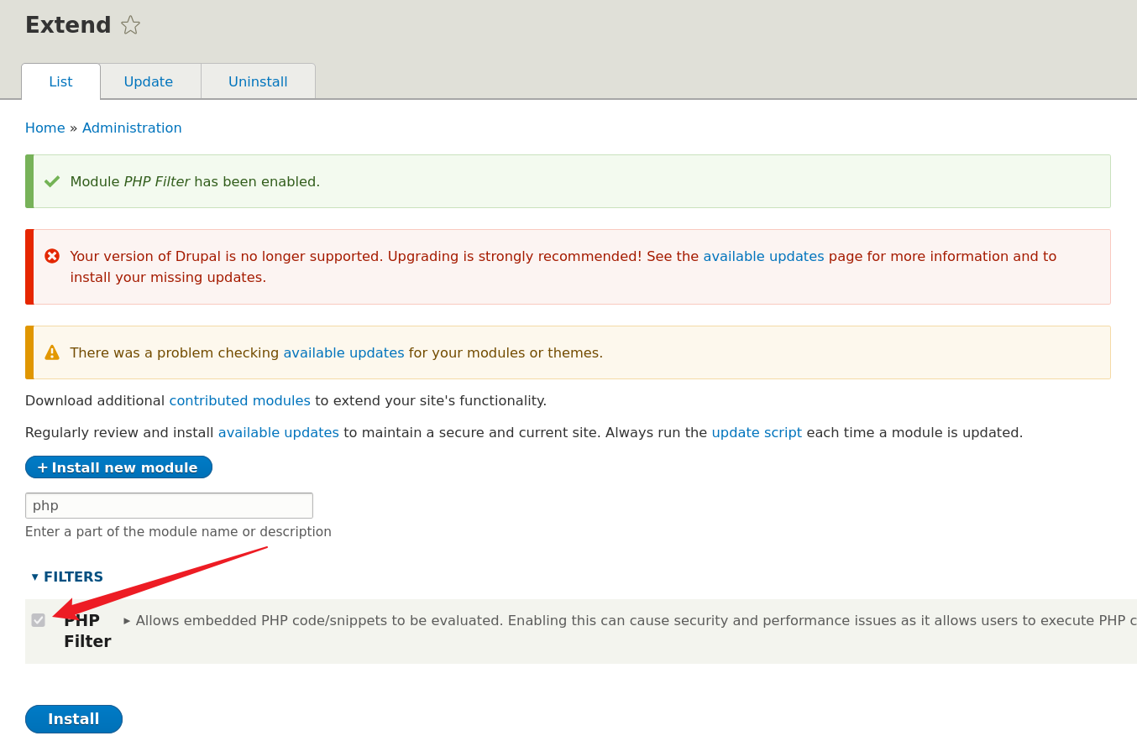
Task: Open the Administration breadcrumb link
Action: [x=132, y=128]
